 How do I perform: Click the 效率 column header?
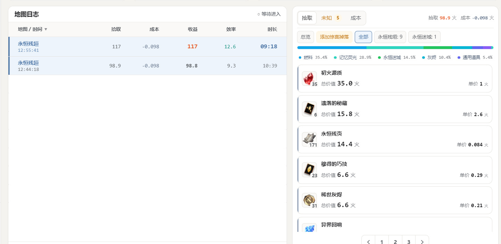point(231,29)
